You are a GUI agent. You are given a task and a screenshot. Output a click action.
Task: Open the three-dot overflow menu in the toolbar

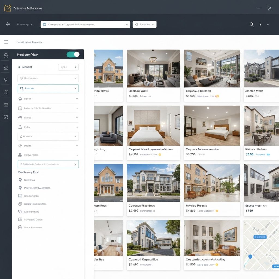[x=260, y=24]
